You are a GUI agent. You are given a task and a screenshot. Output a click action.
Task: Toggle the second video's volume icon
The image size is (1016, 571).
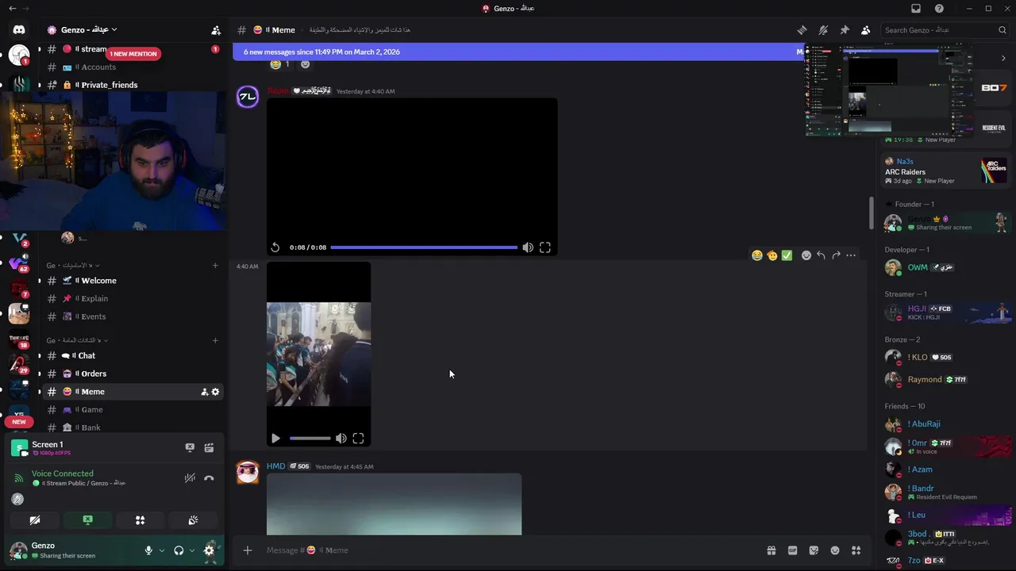[x=341, y=438]
